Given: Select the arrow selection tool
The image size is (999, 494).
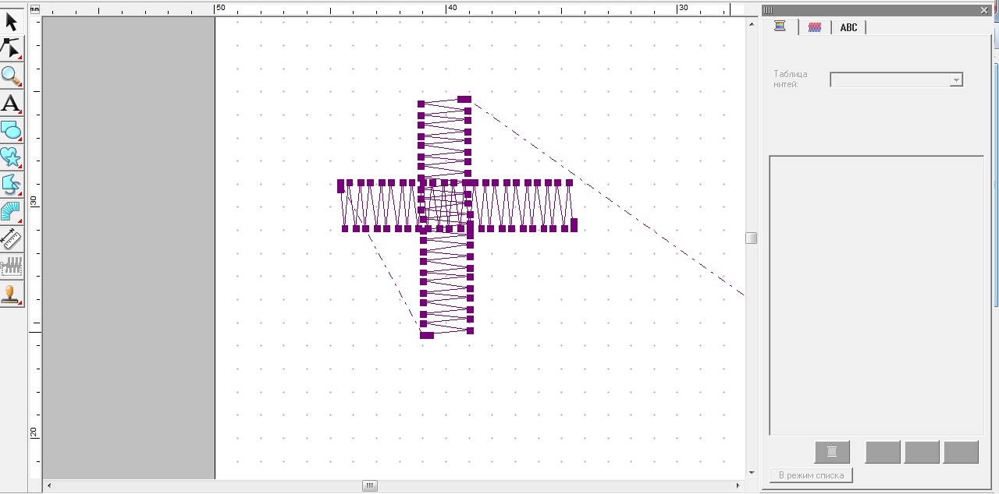Looking at the screenshot, I should click(x=12, y=22).
